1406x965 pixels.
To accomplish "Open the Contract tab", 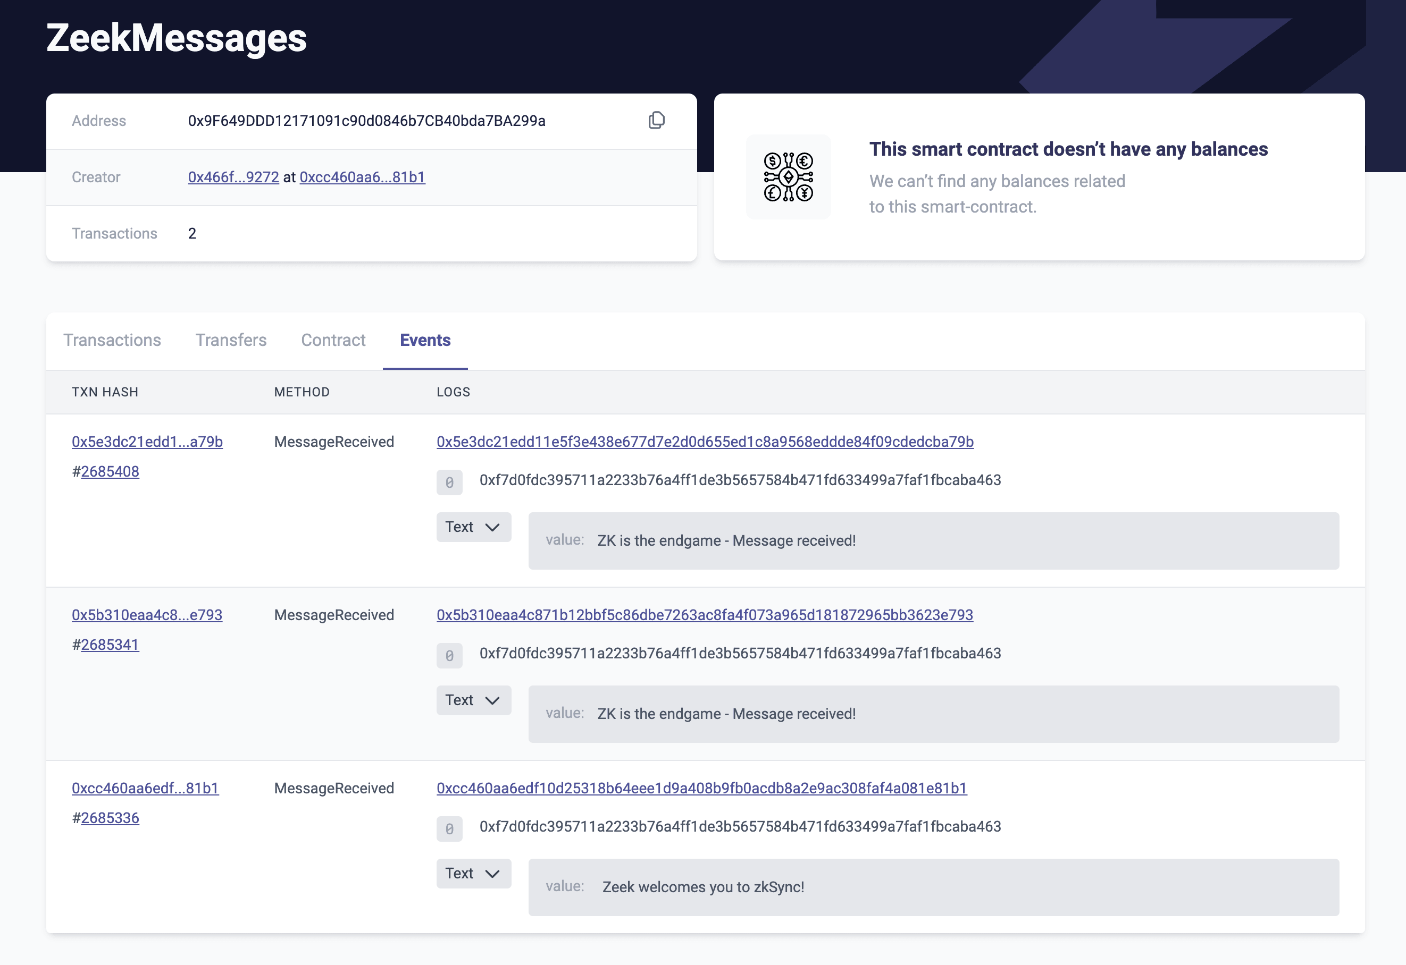I will 333,340.
